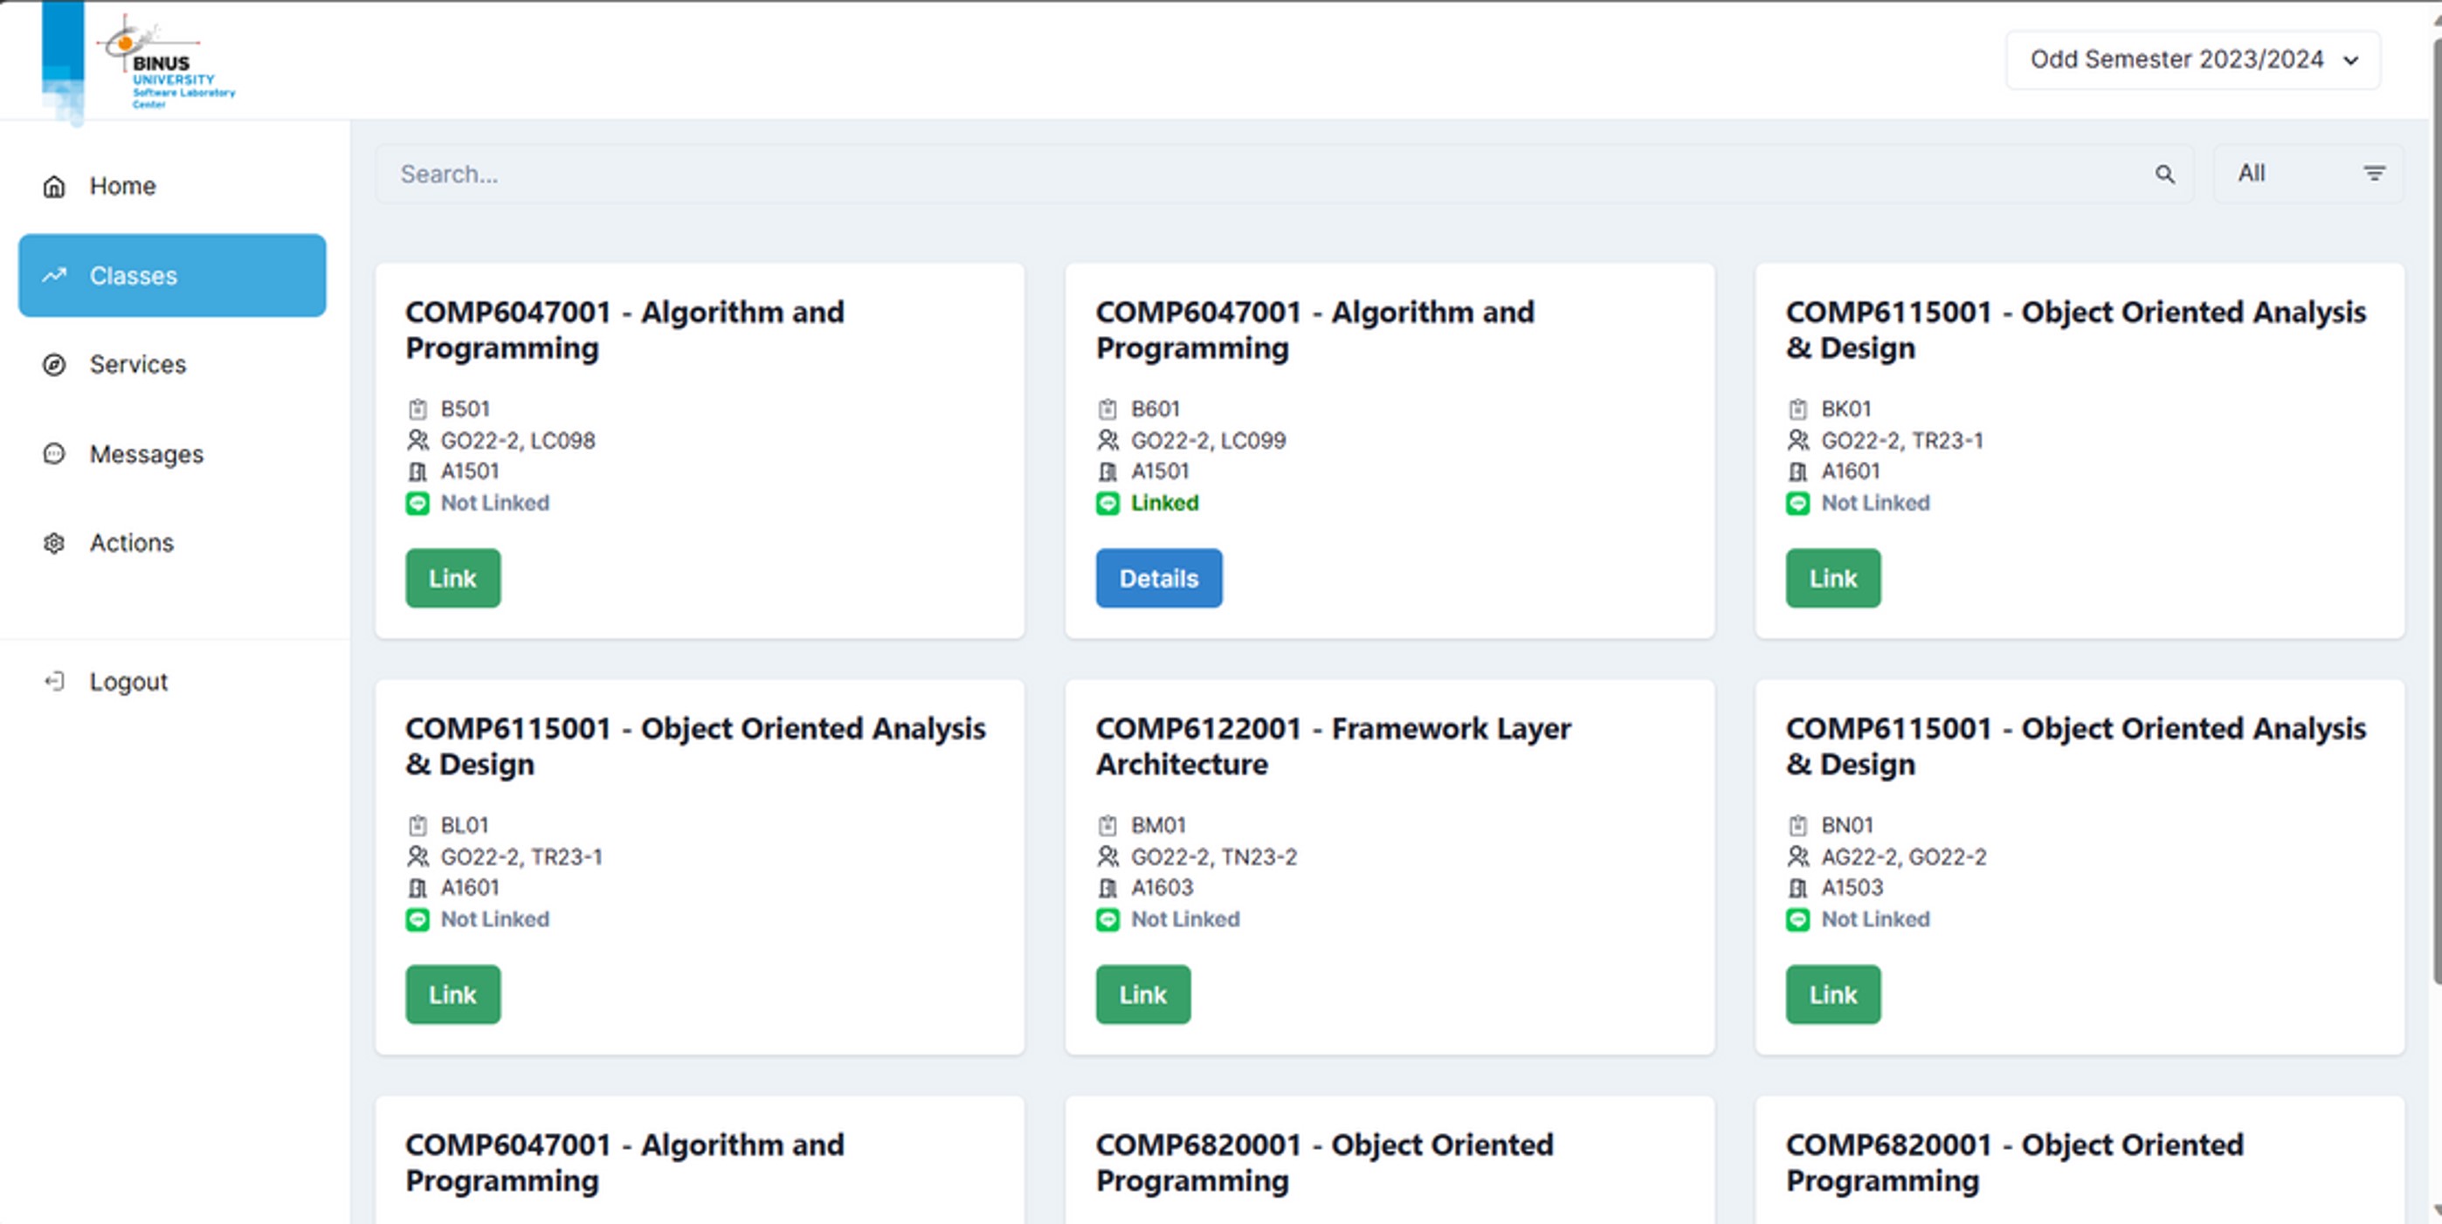Open the Classes menu item
The height and width of the screenshot is (1224, 2442).
click(171, 276)
